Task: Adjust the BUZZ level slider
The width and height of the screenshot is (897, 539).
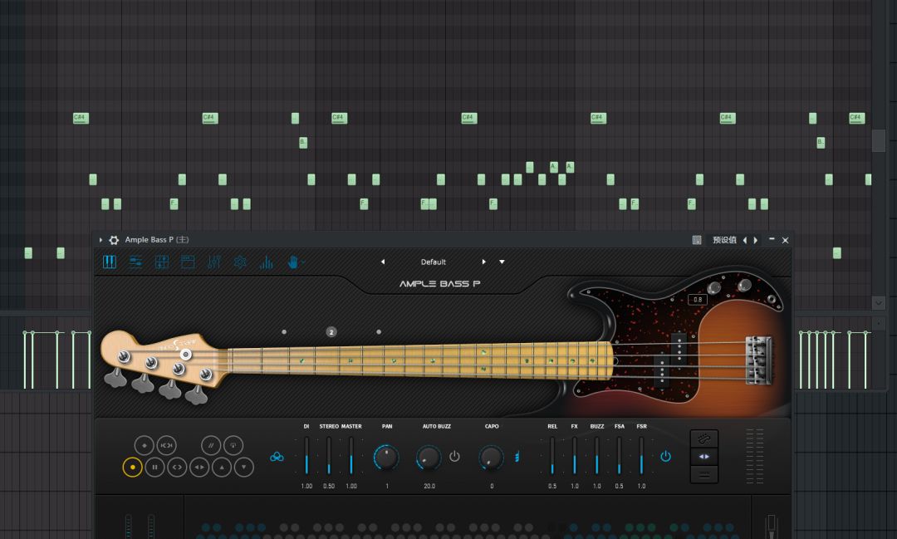Action: tap(596, 455)
